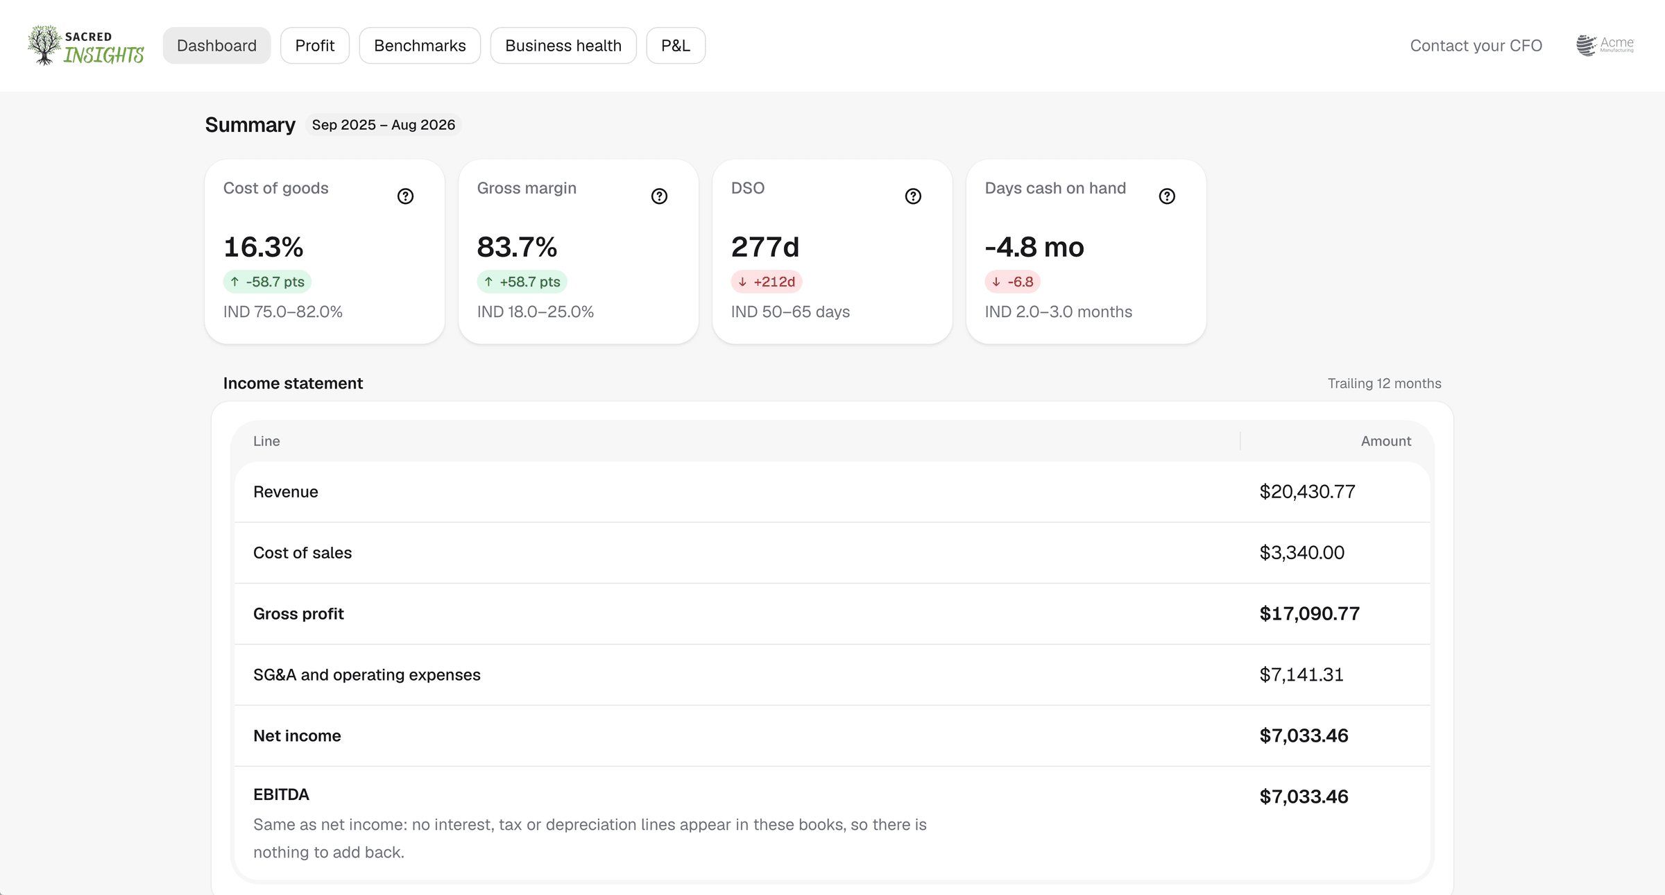
Task: Click the Cost of goods card title
Action: point(276,189)
